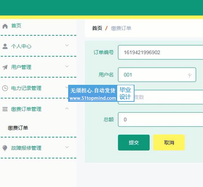Select the 缴费订单 submenu item

pos(18,128)
